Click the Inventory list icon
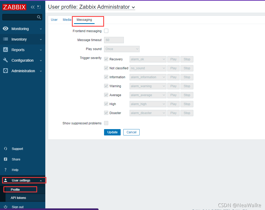This screenshot has height=210, width=265. click(x=6, y=39)
